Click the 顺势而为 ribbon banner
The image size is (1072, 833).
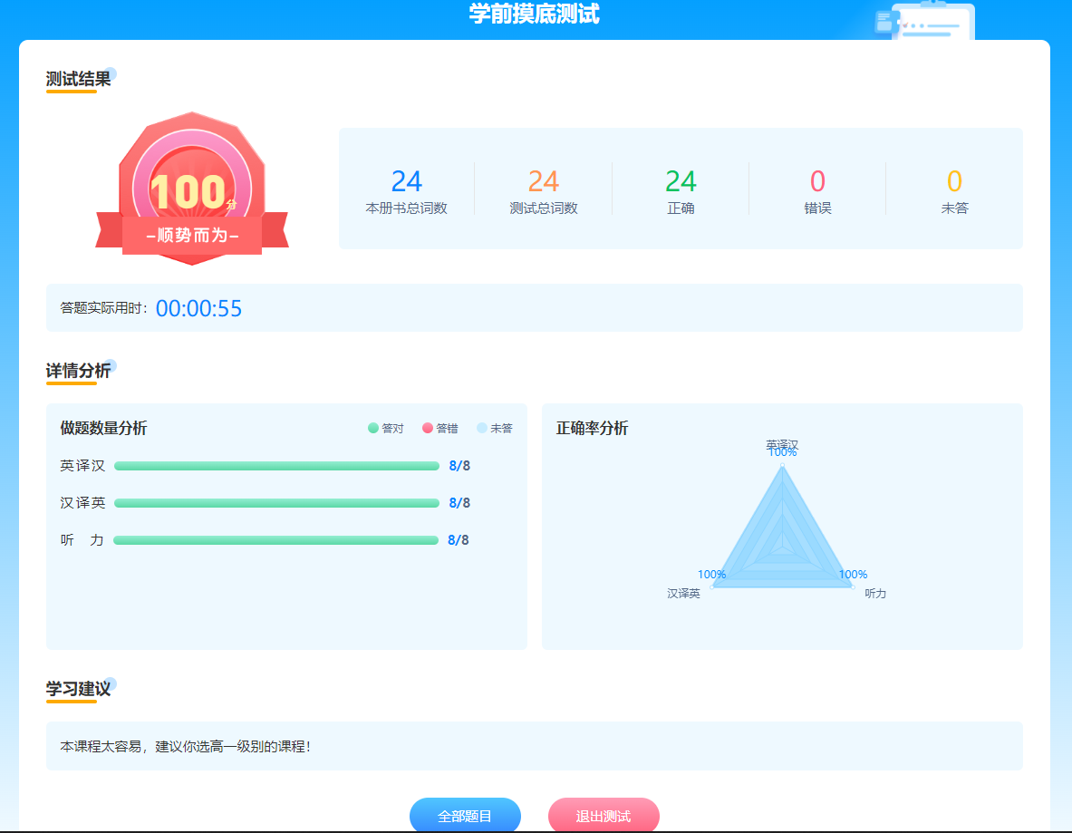click(192, 237)
